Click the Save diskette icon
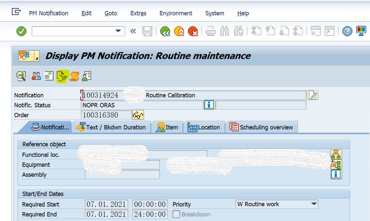Screen dimensions: 370x221 point(147,31)
